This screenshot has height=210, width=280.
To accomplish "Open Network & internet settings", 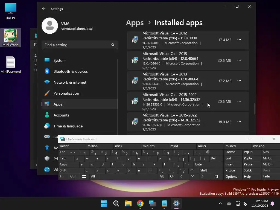I will (x=80, y=82).
